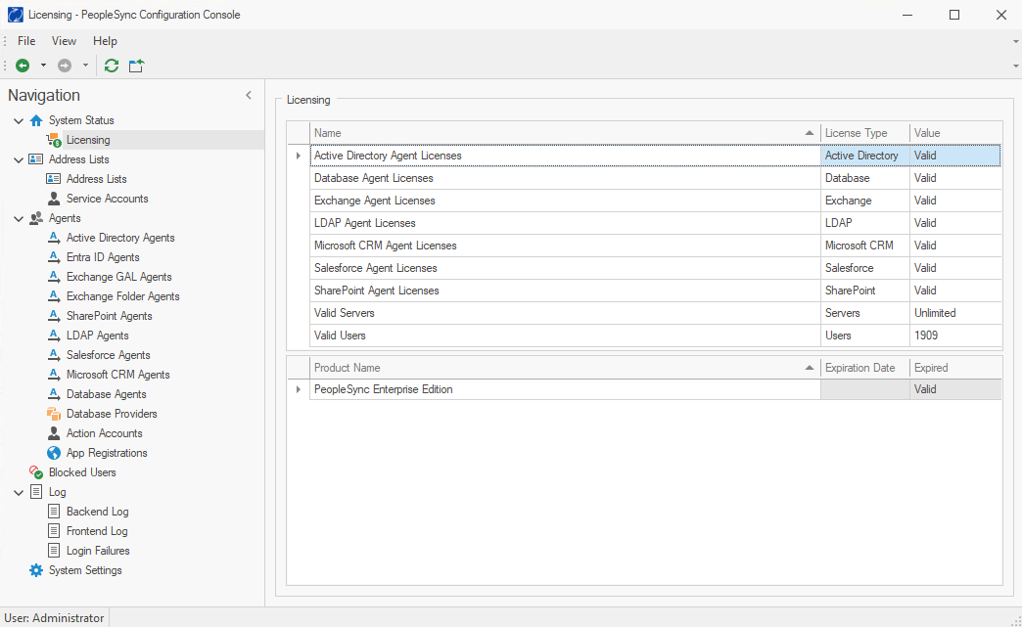Click the Entra ID Agents icon

point(54,257)
